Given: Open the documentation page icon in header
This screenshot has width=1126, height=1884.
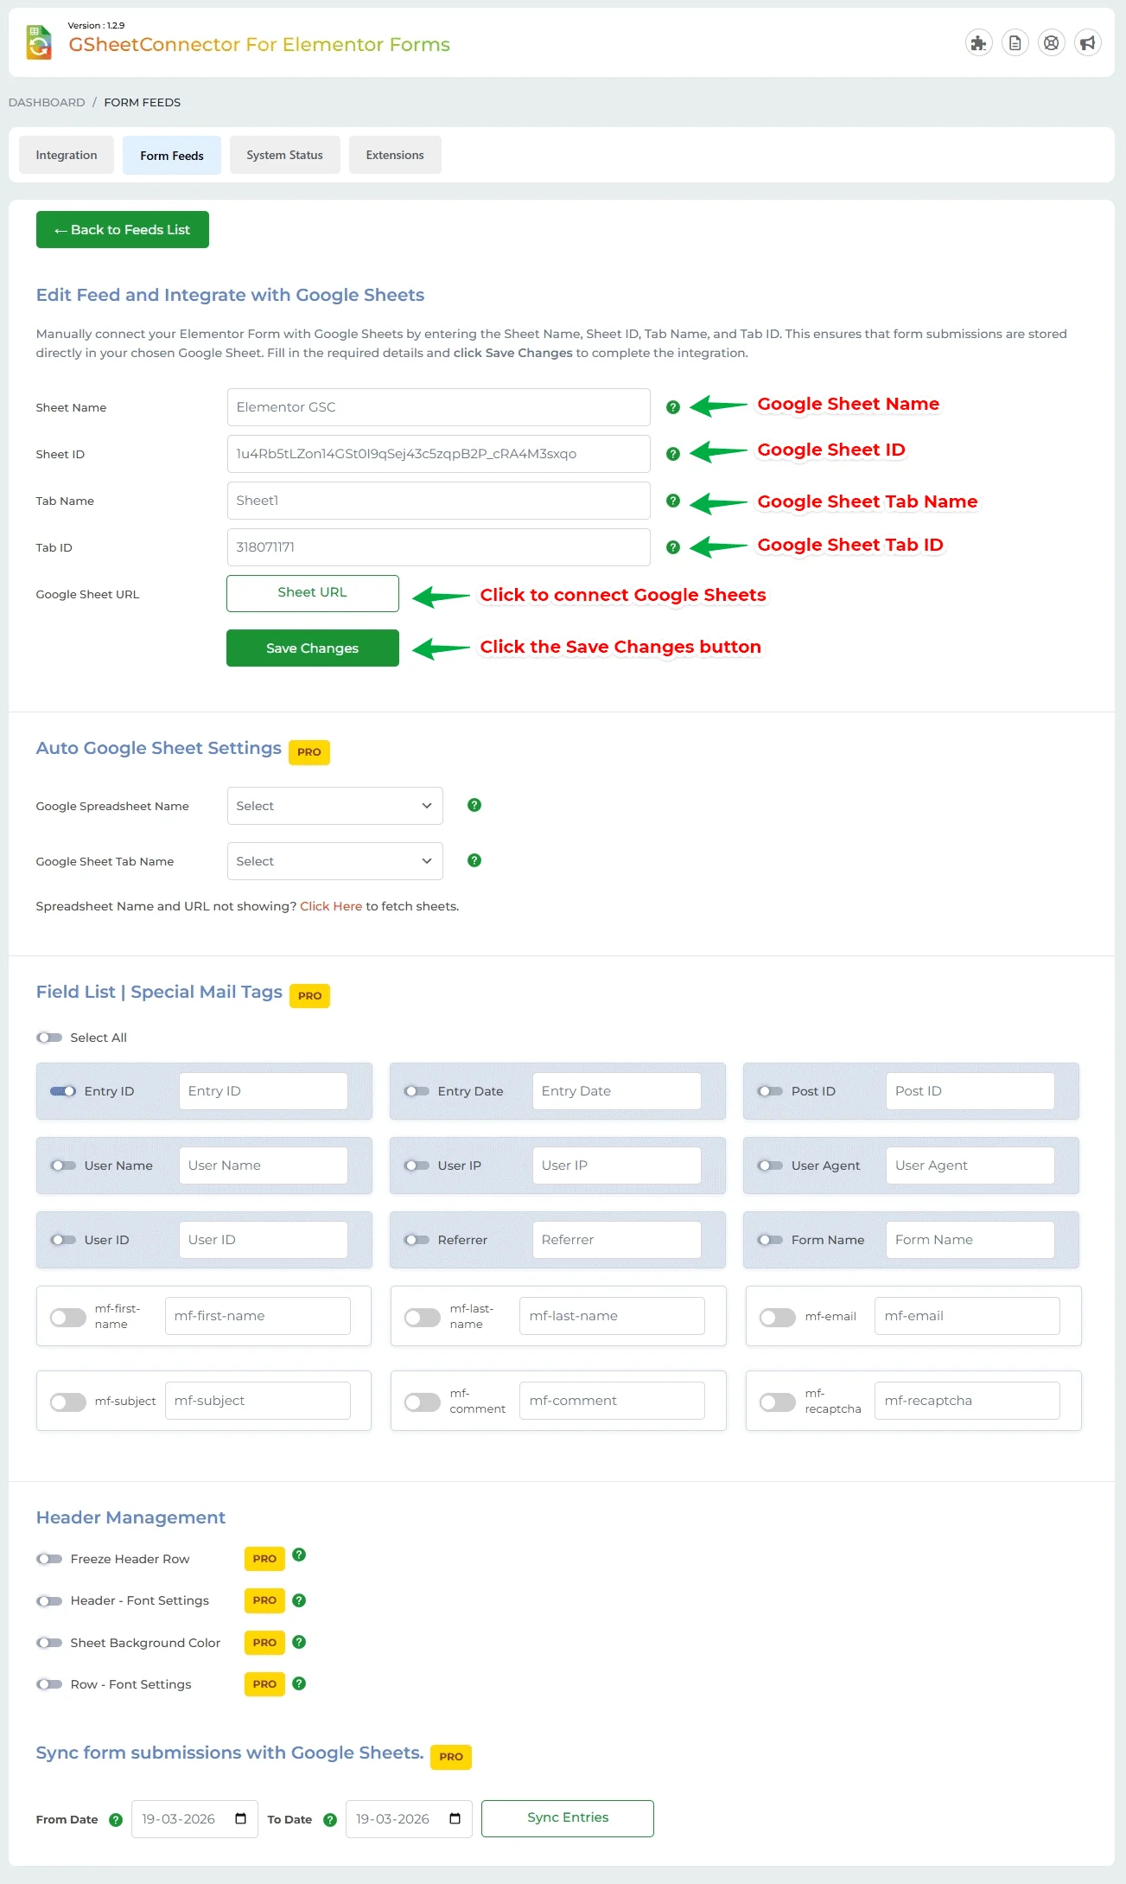Looking at the screenshot, I should coord(1015,42).
